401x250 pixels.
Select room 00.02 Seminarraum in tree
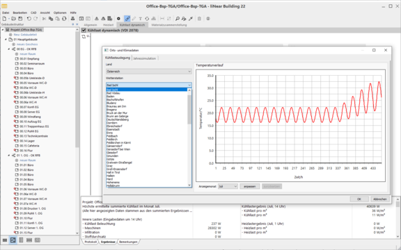click(x=32, y=63)
